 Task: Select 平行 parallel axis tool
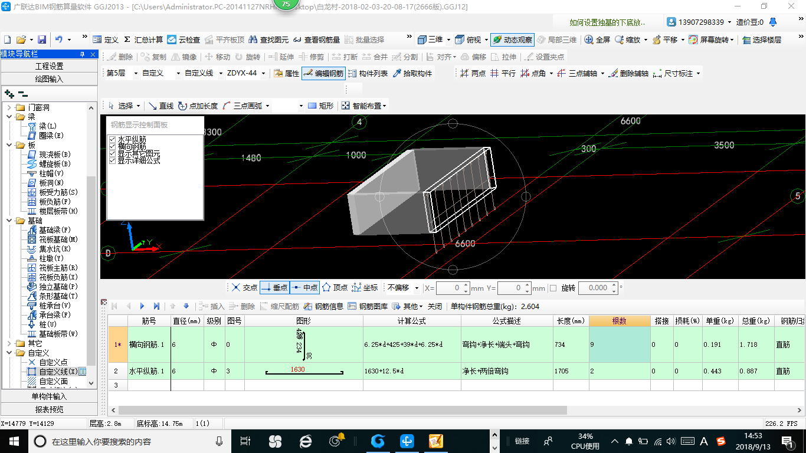503,74
